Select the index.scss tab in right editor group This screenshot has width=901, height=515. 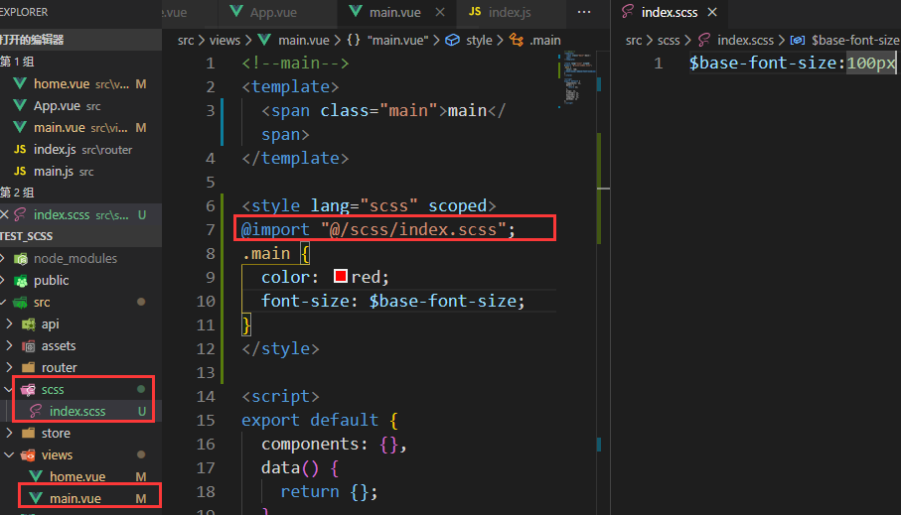(x=669, y=12)
